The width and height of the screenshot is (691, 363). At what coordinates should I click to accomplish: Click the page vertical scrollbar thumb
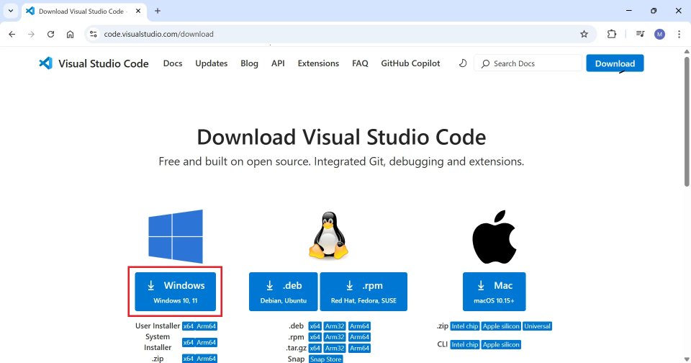click(x=687, y=121)
